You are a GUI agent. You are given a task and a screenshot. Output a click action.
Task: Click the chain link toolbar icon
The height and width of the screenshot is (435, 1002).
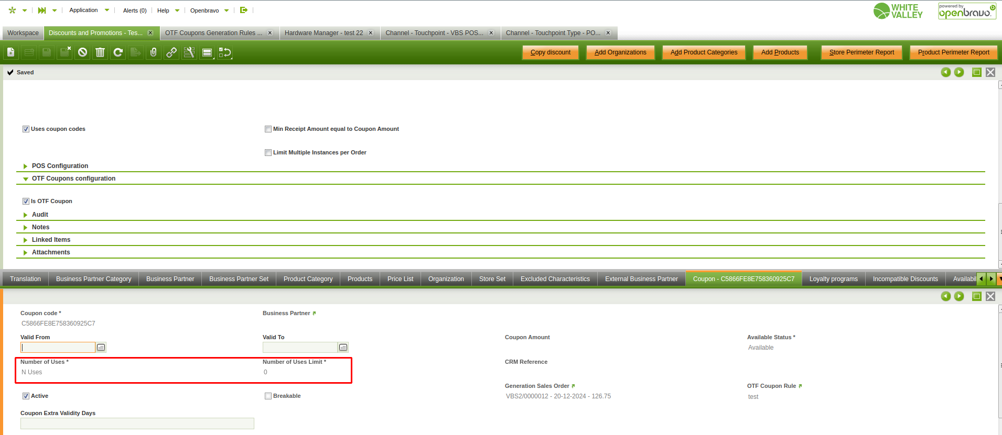point(171,52)
